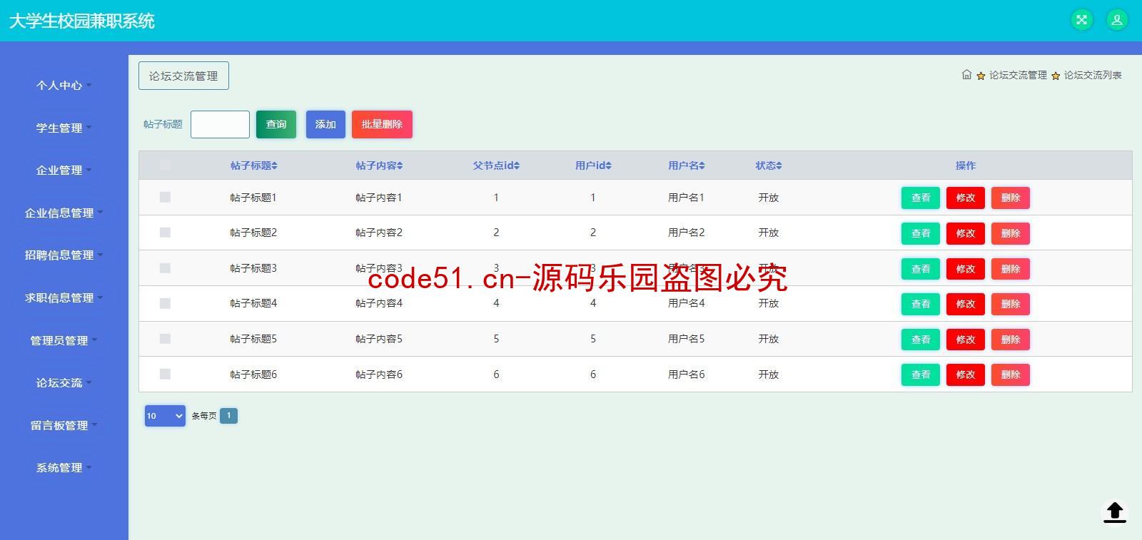Image resolution: width=1142 pixels, height=540 pixels.
Task: Sort by 用户名 column arrows
Action: click(x=702, y=165)
